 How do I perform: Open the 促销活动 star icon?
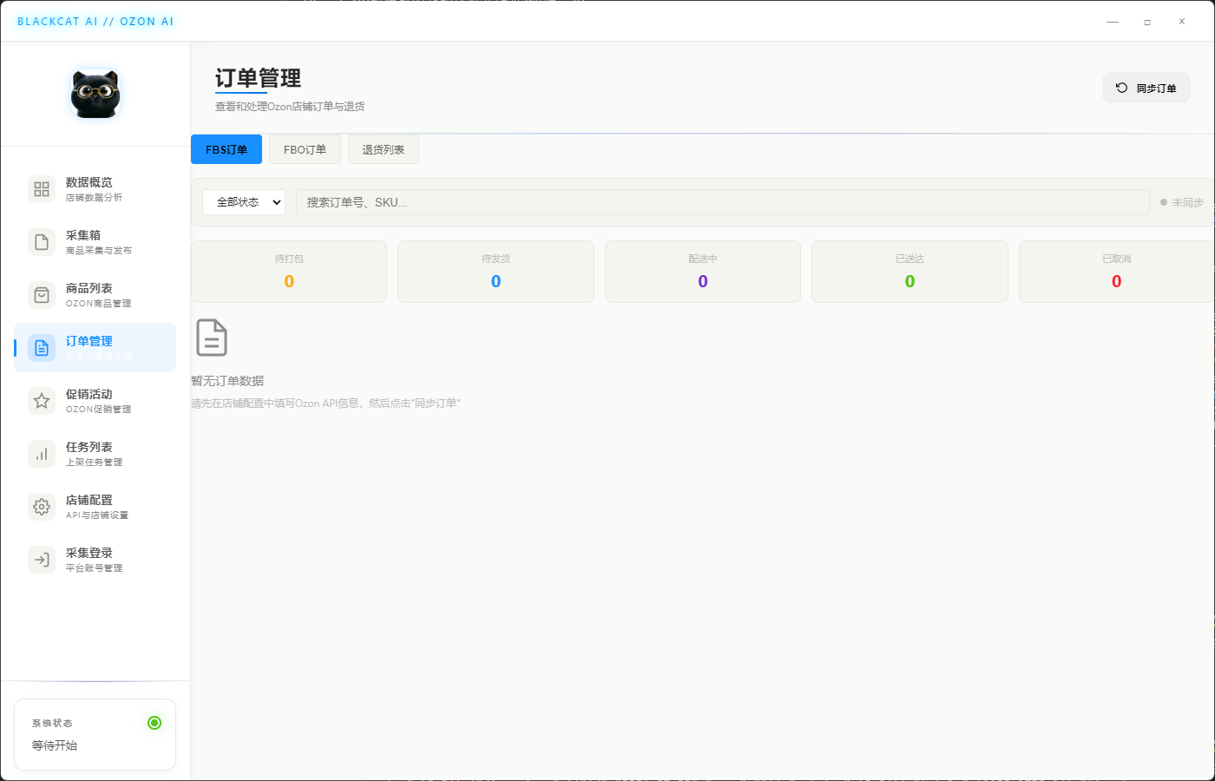click(42, 401)
